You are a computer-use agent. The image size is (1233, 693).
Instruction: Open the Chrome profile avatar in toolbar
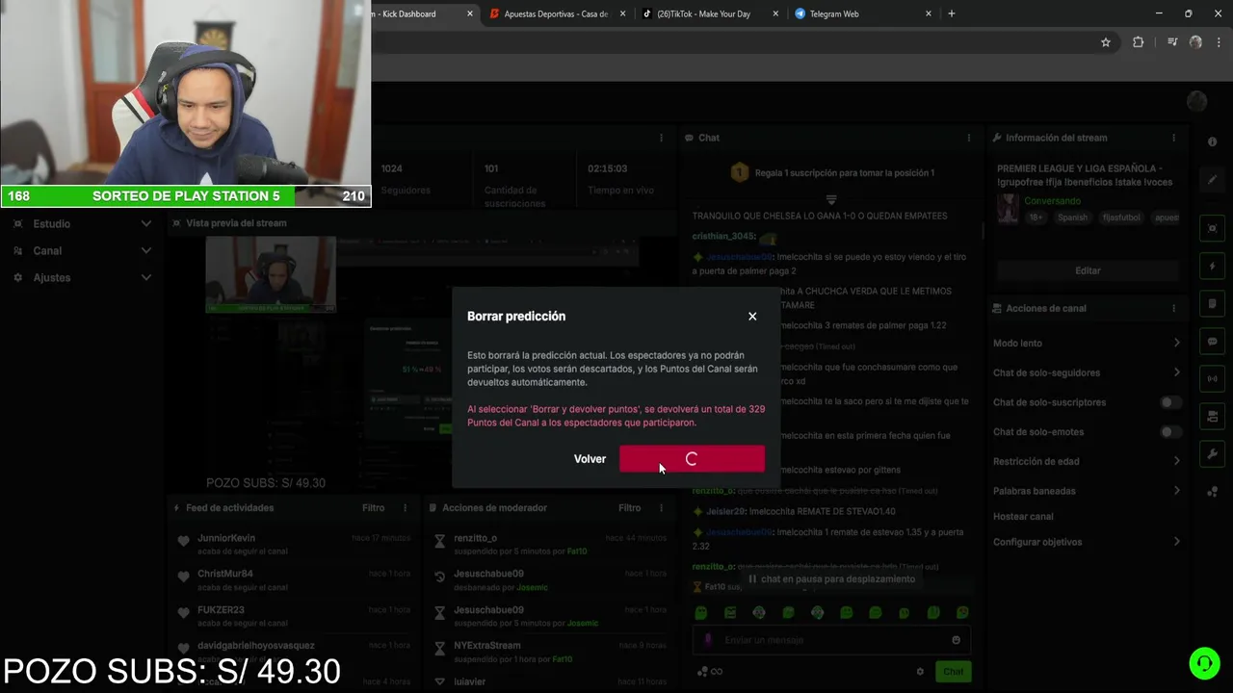click(x=1196, y=42)
